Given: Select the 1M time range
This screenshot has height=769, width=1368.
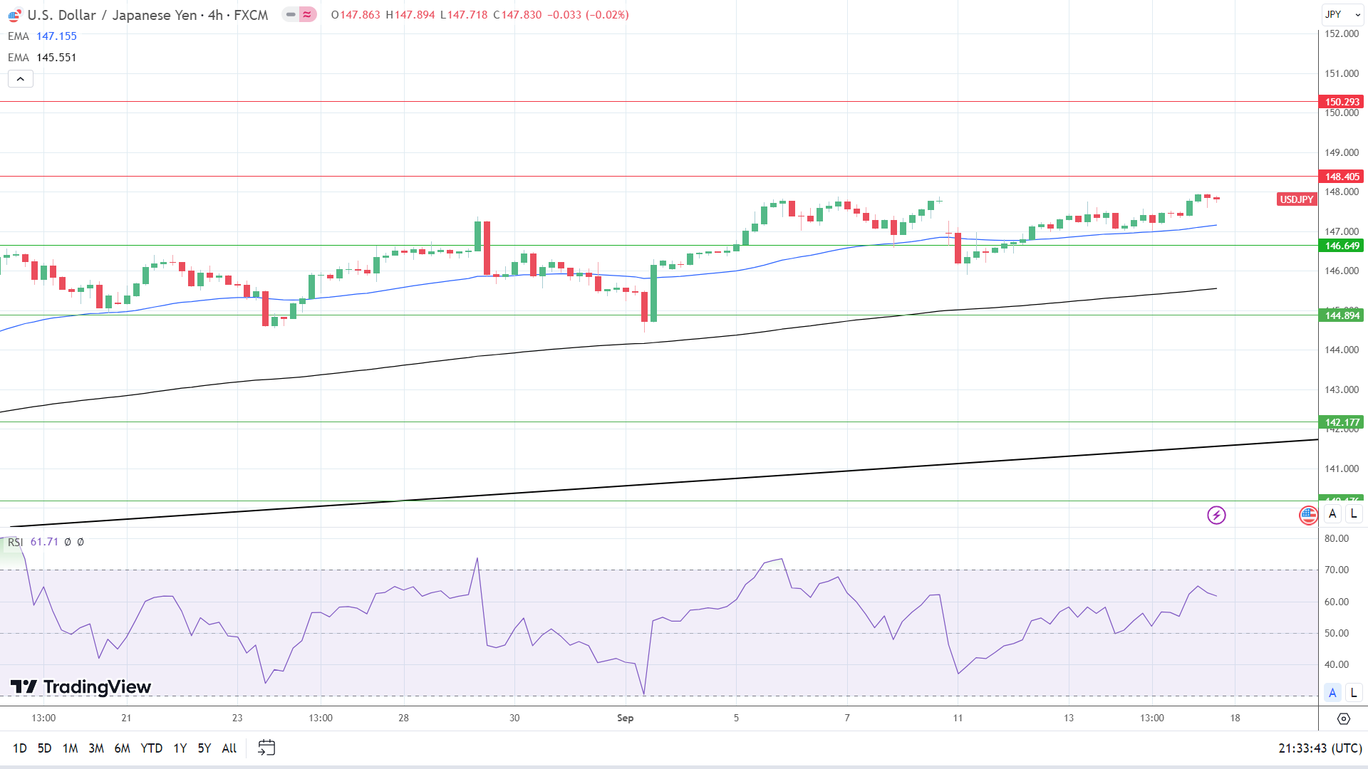Looking at the screenshot, I should pyautogui.click(x=70, y=748).
